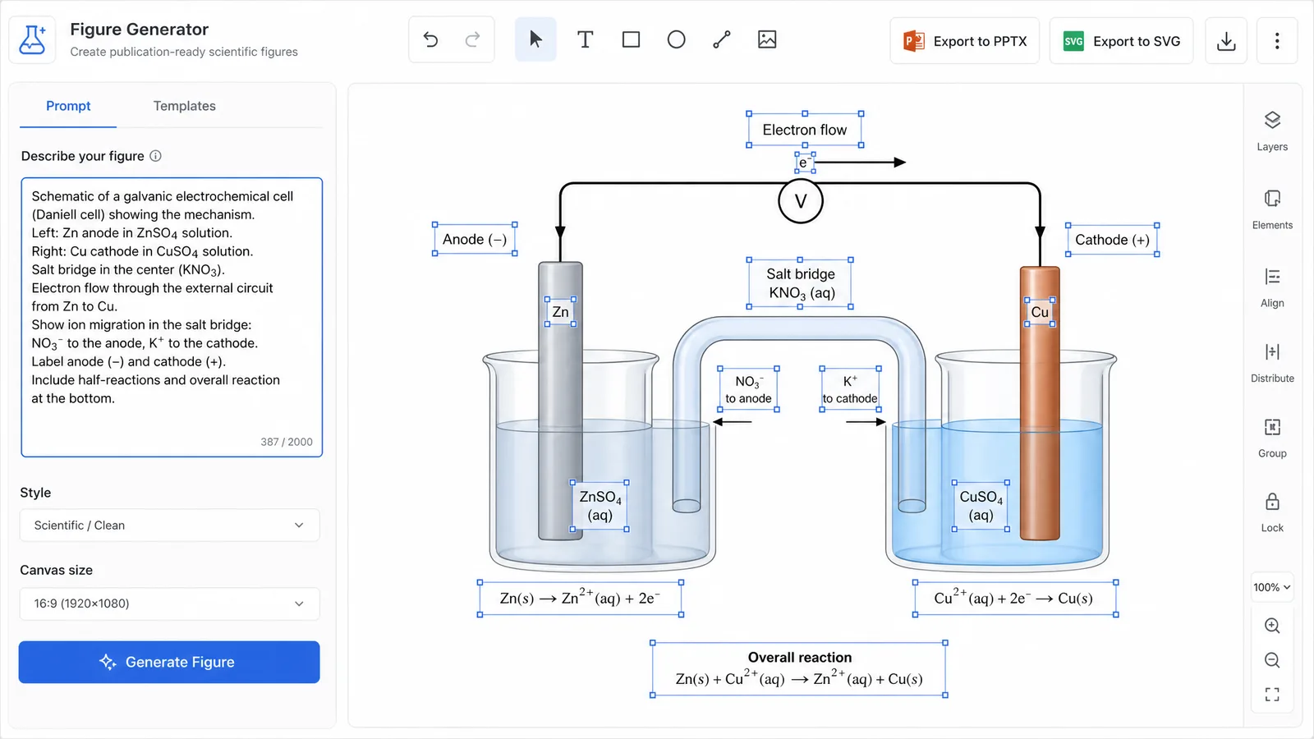Click the zoom in magnifier
1314x739 pixels.
point(1272,626)
